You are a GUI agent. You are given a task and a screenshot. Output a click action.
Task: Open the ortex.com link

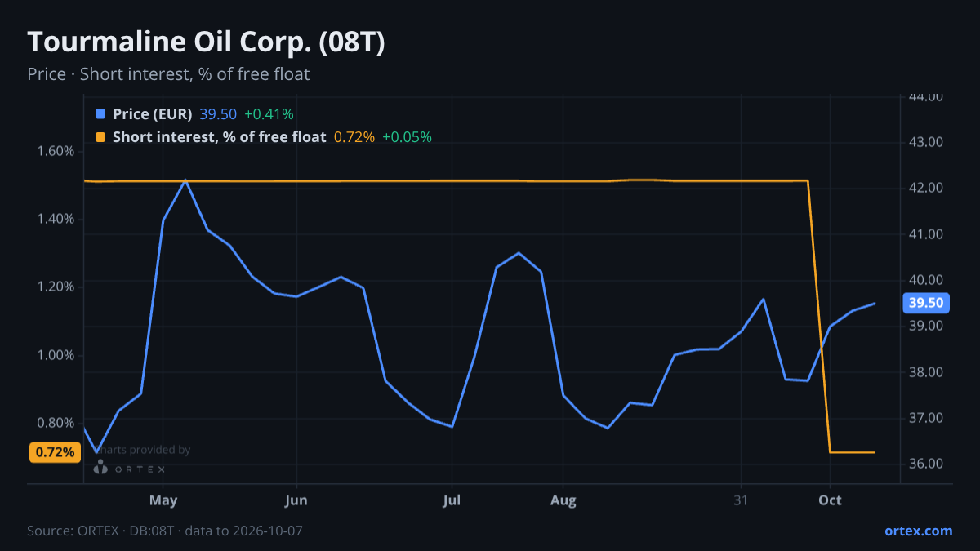[919, 531]
